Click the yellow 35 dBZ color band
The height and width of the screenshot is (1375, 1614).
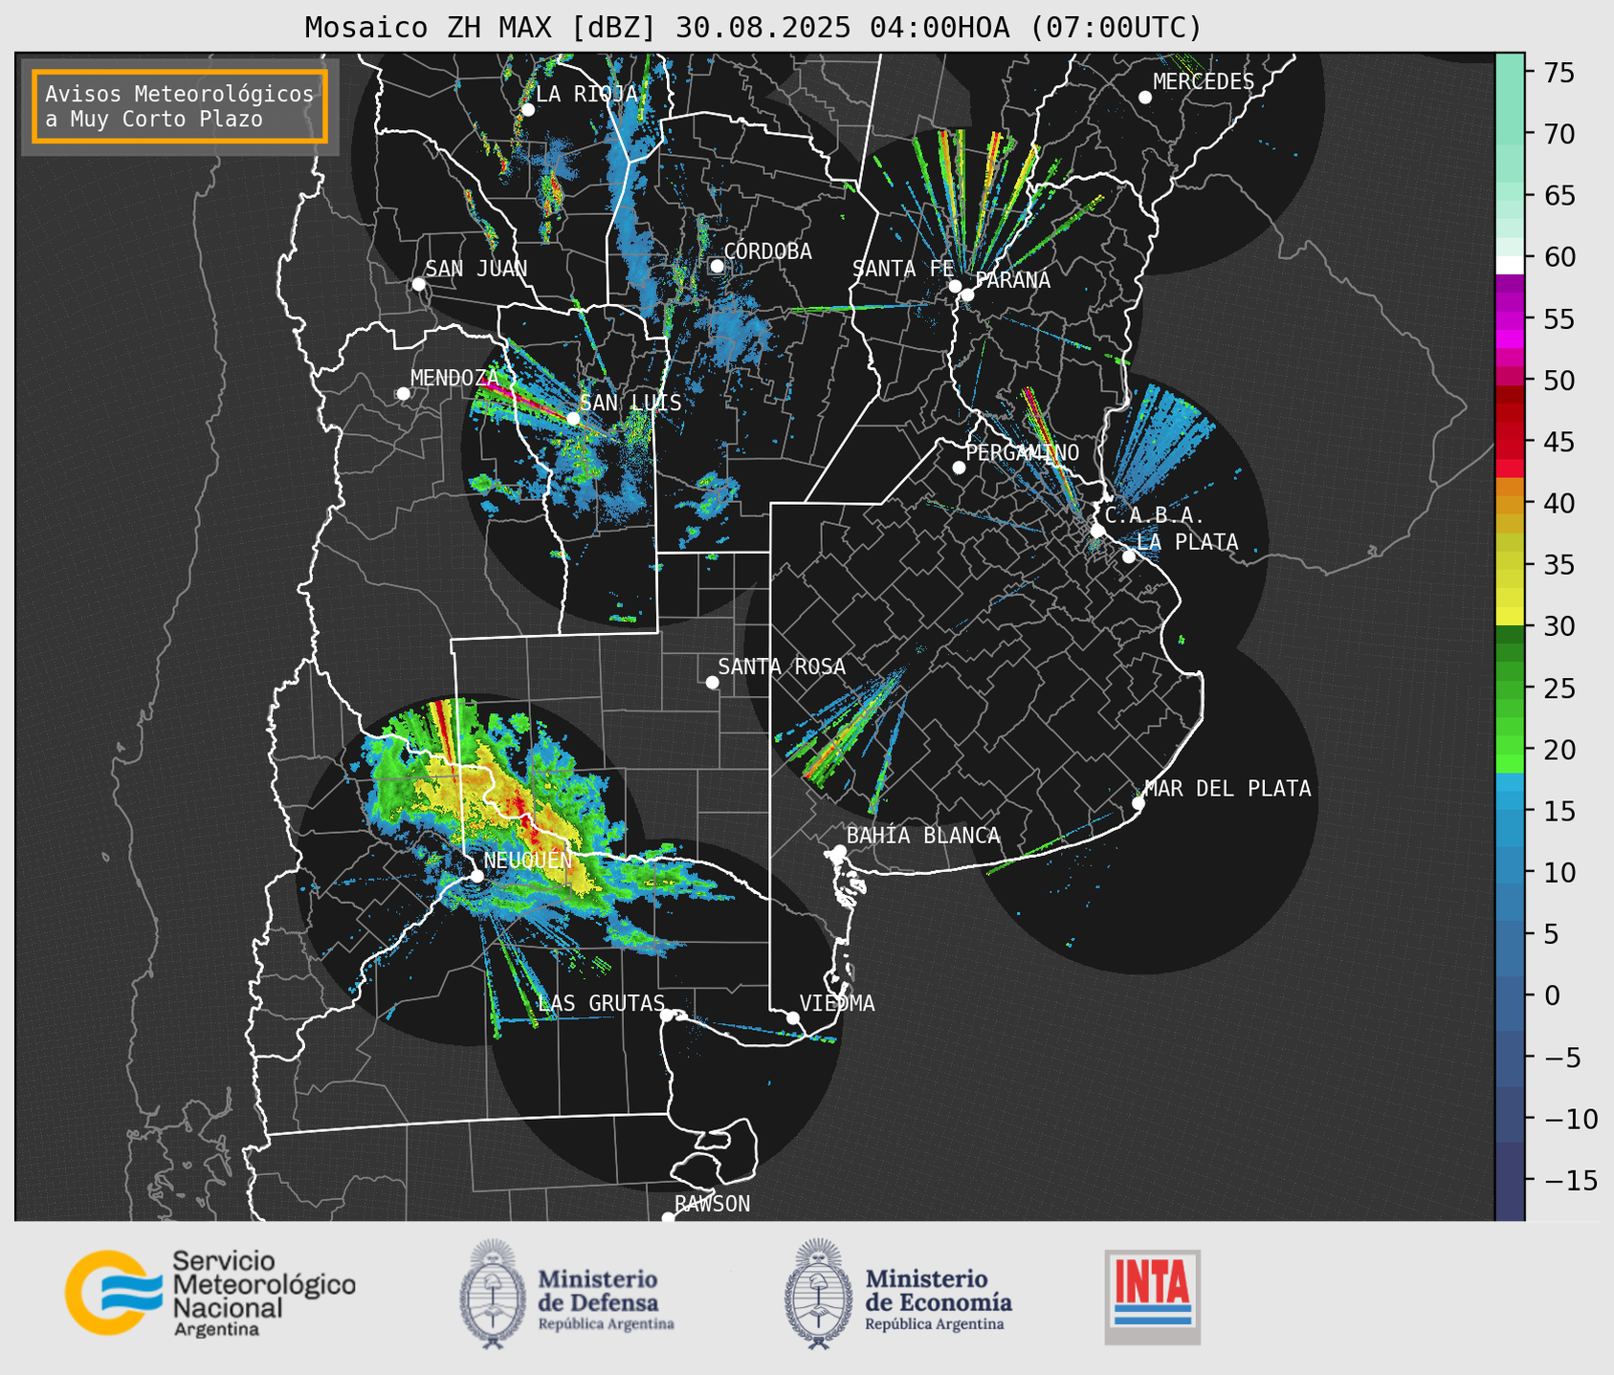click(x=1510, y=565)
